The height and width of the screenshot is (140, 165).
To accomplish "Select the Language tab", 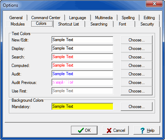I will click(x=78, y=18).
